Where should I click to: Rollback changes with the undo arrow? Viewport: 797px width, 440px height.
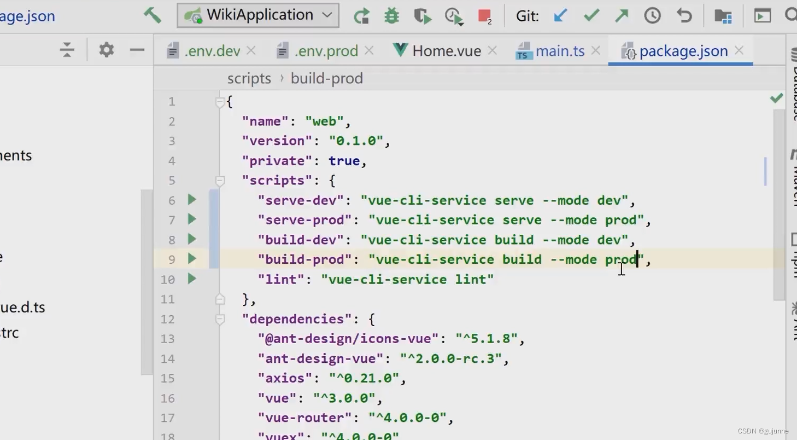[x=684, y=16]
